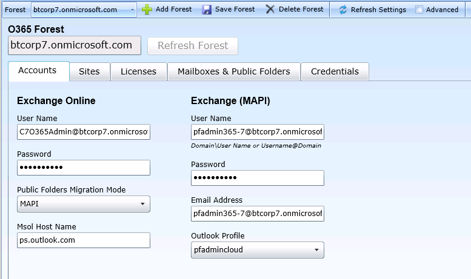Viewport: 471px width, 279px height.
Task: Click the O365 Forest title
Action: (36, 30)
